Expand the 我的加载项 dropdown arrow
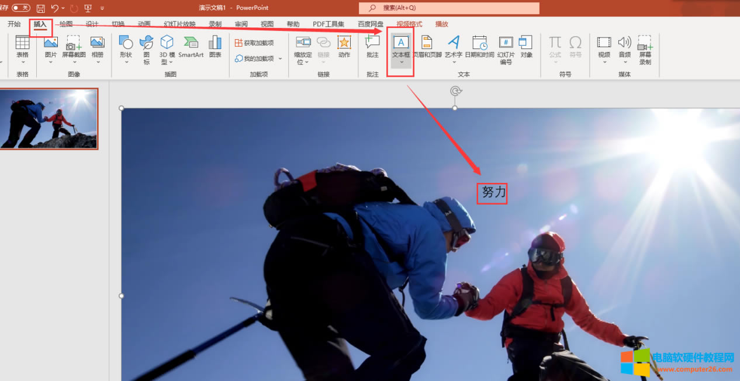Viewport: 740px width, 381px height. (281, 59)
